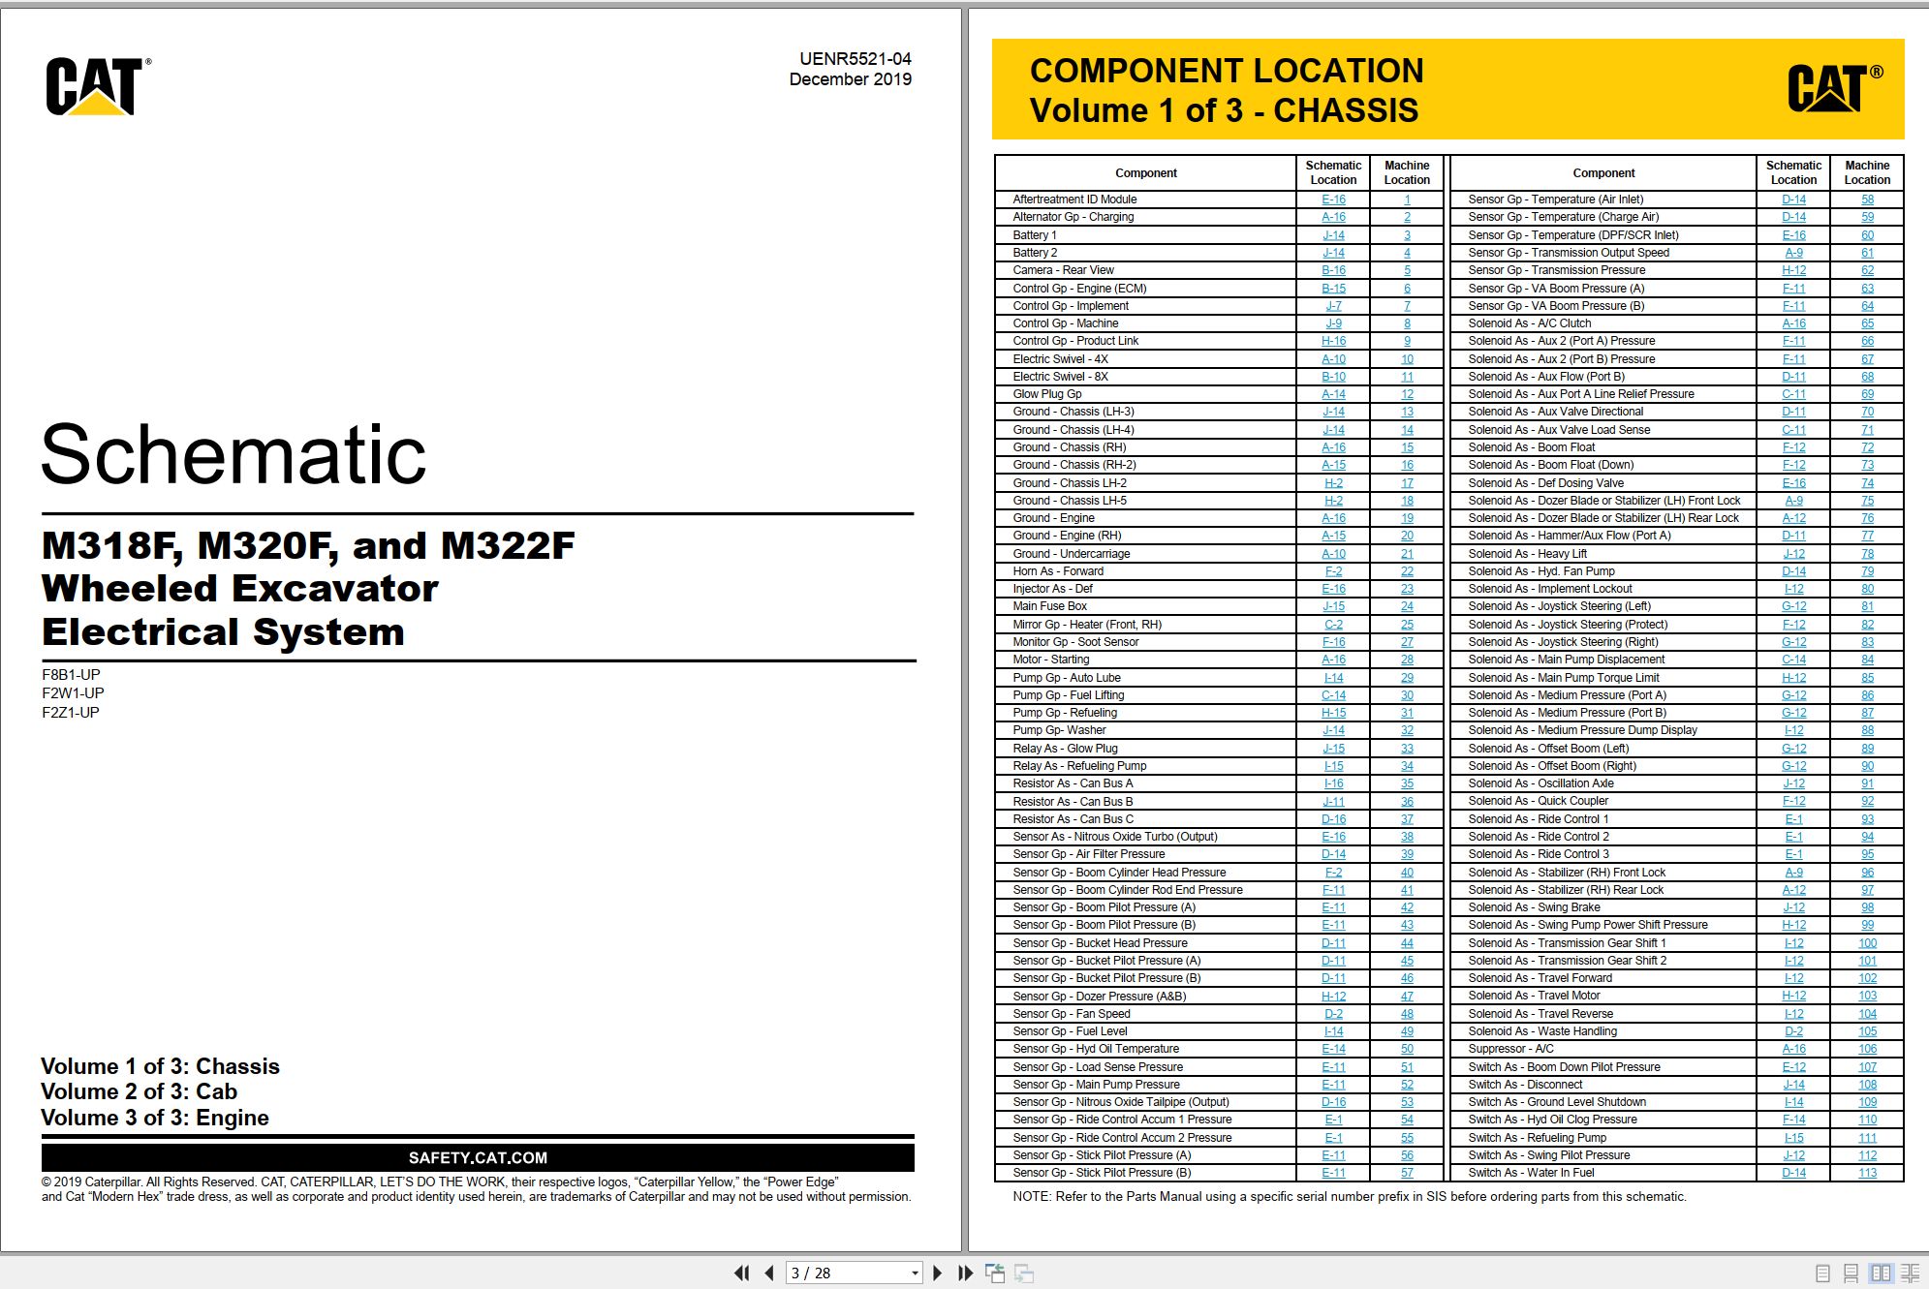This screenshot has height=1289, width=1929.
Task: Open machine location 98 for Swing Brake
Action: [x=1867, y=907]
